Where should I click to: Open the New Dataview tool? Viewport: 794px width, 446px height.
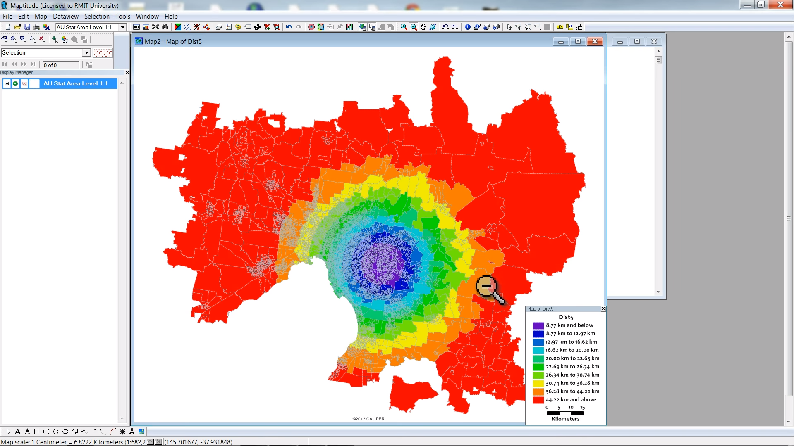tap(136, 27)
